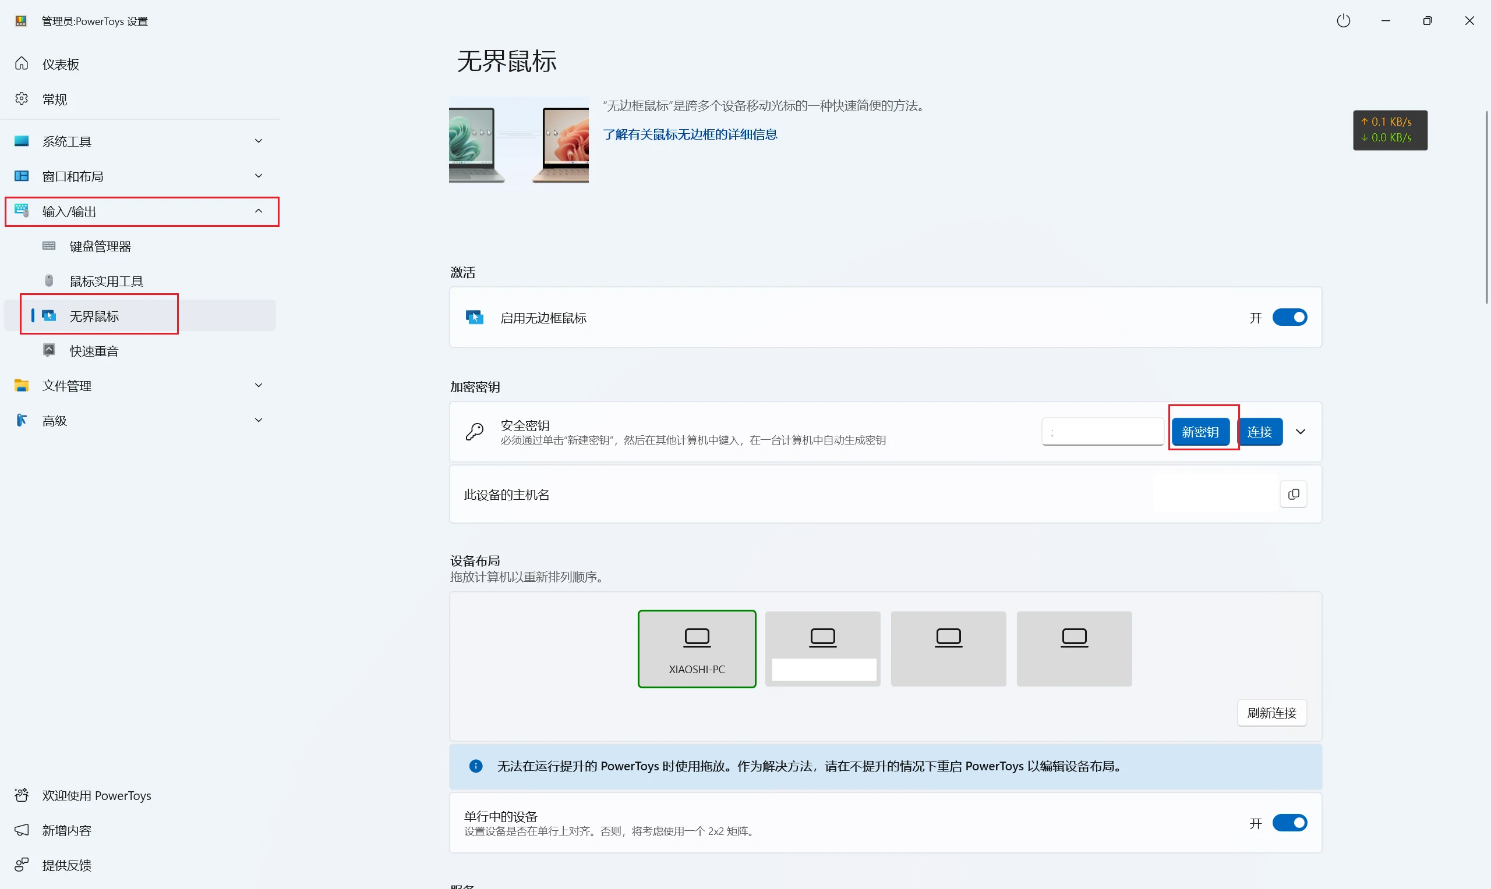Expand the 文件管理 section chevron
This screenshot has width=1491, height=889.
(259, 385)
